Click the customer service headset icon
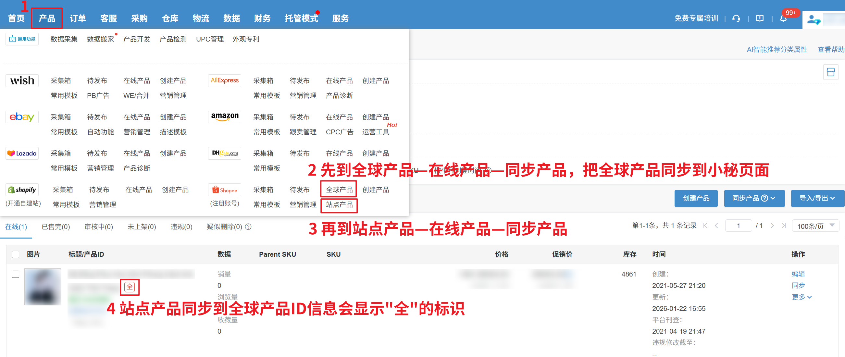The image size is (845, 357). 736,19
